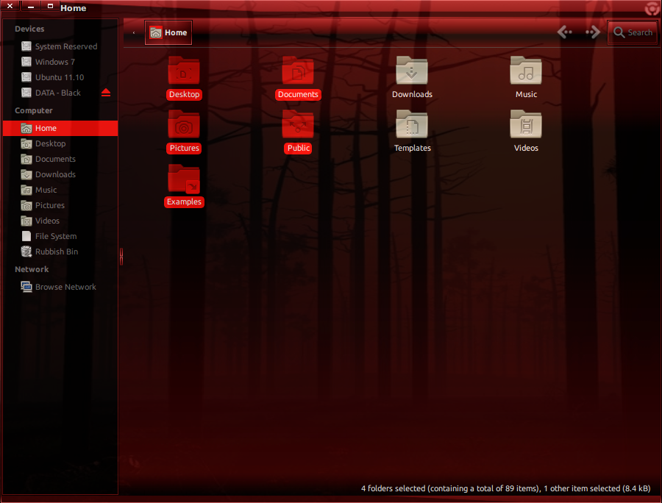Click the Pictures folder name label

pos(184,148)
